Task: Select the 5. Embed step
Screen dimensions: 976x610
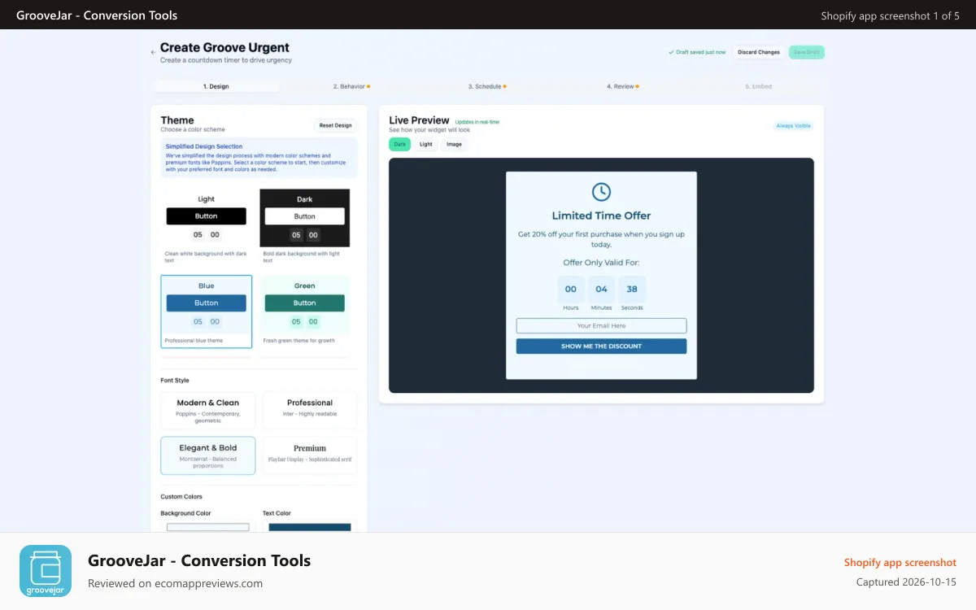Action: [x=758, y=86]
